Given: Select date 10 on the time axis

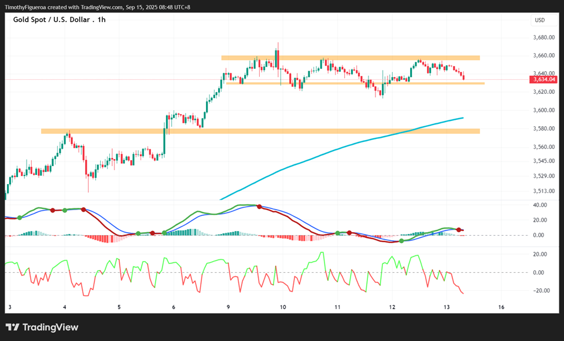Looking at the screenshot, I should click(283, 307).
